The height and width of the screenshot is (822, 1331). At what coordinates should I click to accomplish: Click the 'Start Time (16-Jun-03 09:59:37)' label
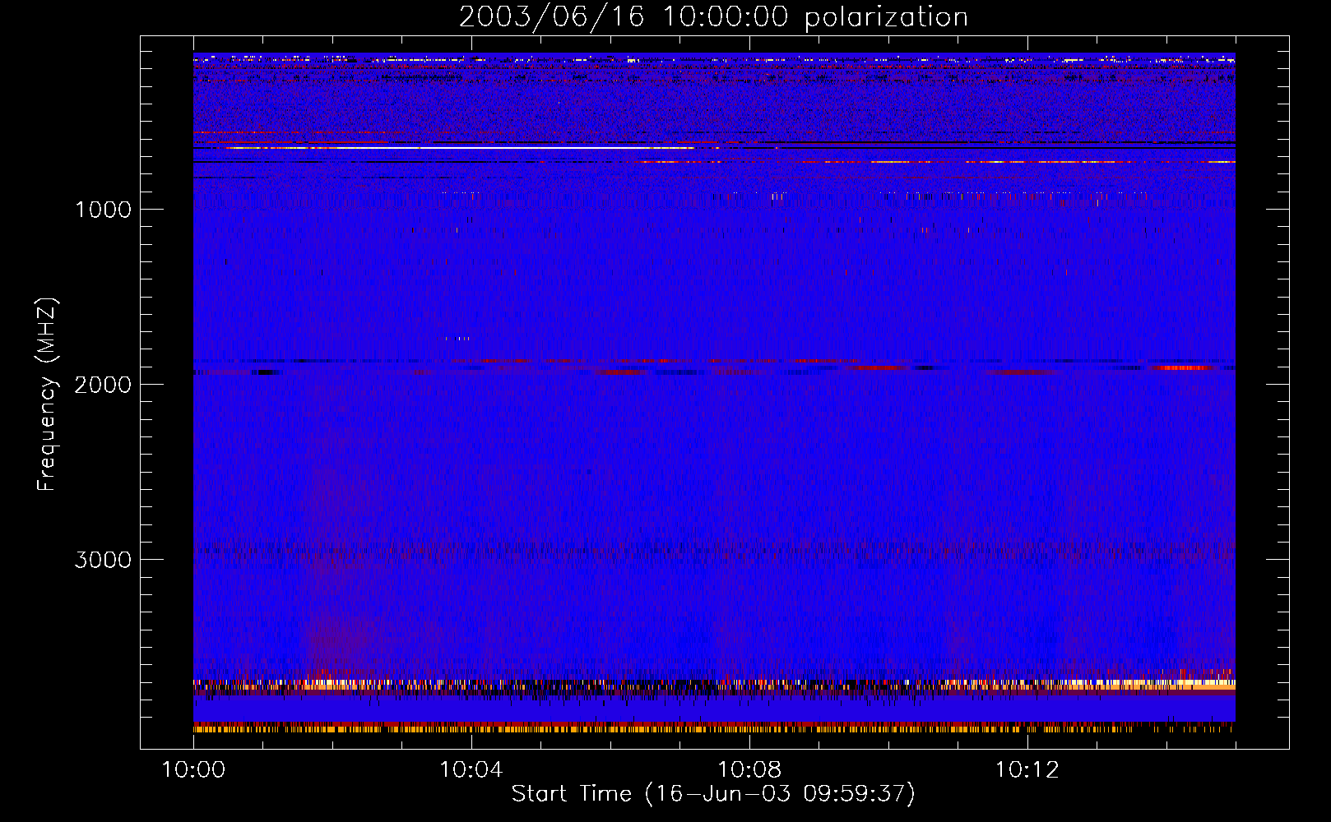[x=713, y=794]
